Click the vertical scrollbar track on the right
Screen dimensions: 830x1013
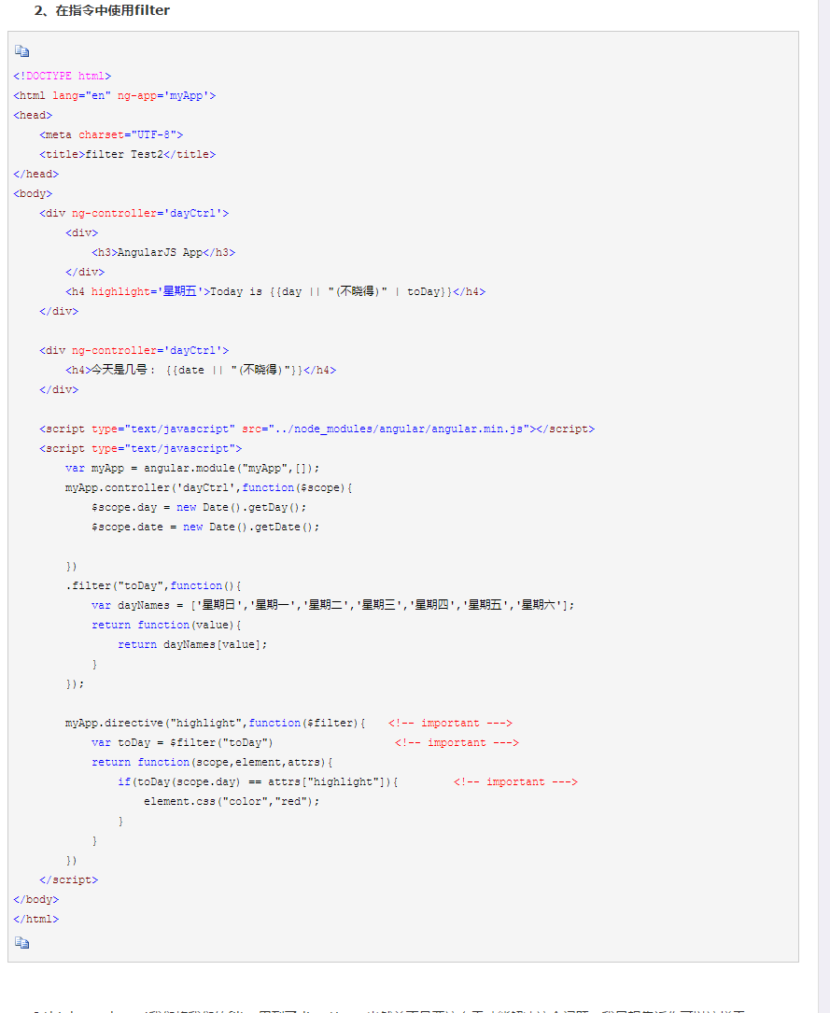click(x=823, y=506)
